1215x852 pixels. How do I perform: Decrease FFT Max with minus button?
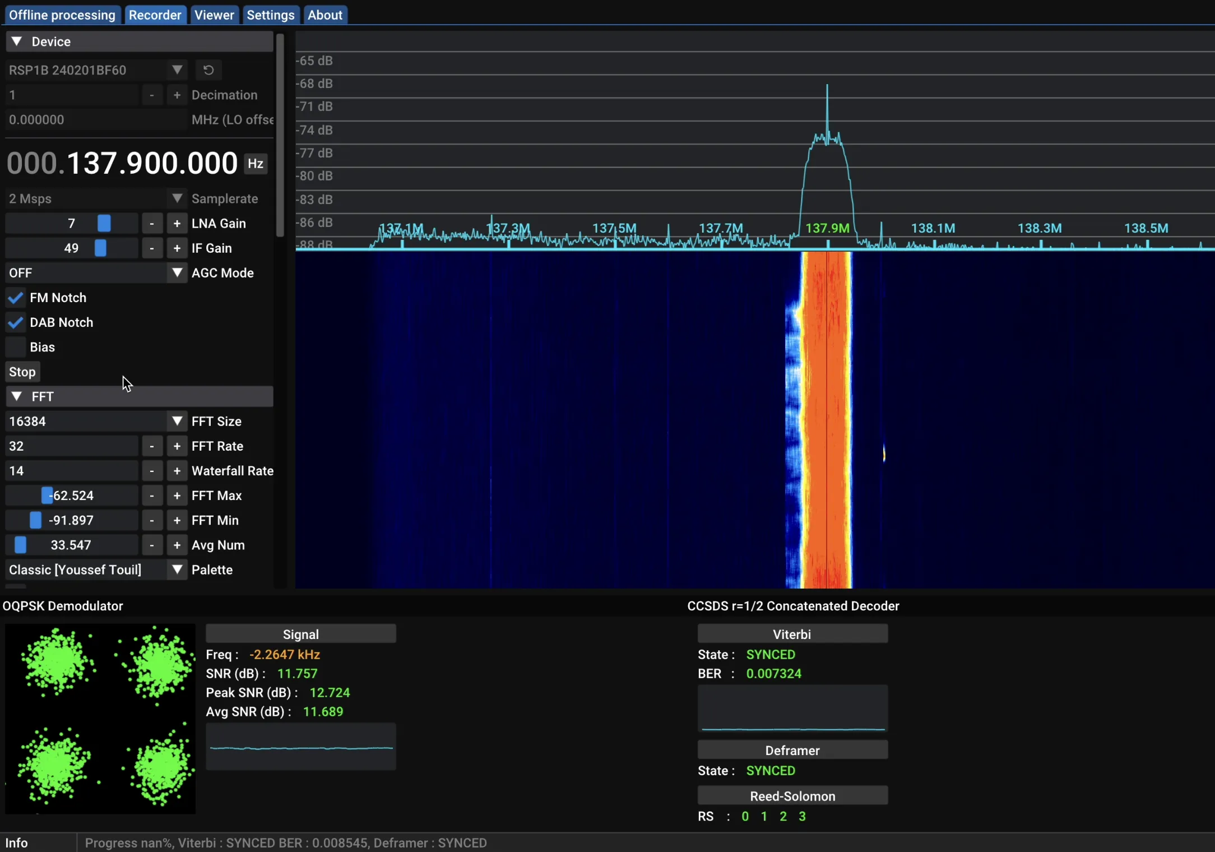coord(152,496)
